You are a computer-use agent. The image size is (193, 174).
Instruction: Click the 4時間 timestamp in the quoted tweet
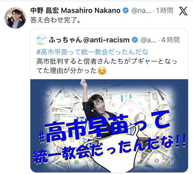[x=170, y=40]
